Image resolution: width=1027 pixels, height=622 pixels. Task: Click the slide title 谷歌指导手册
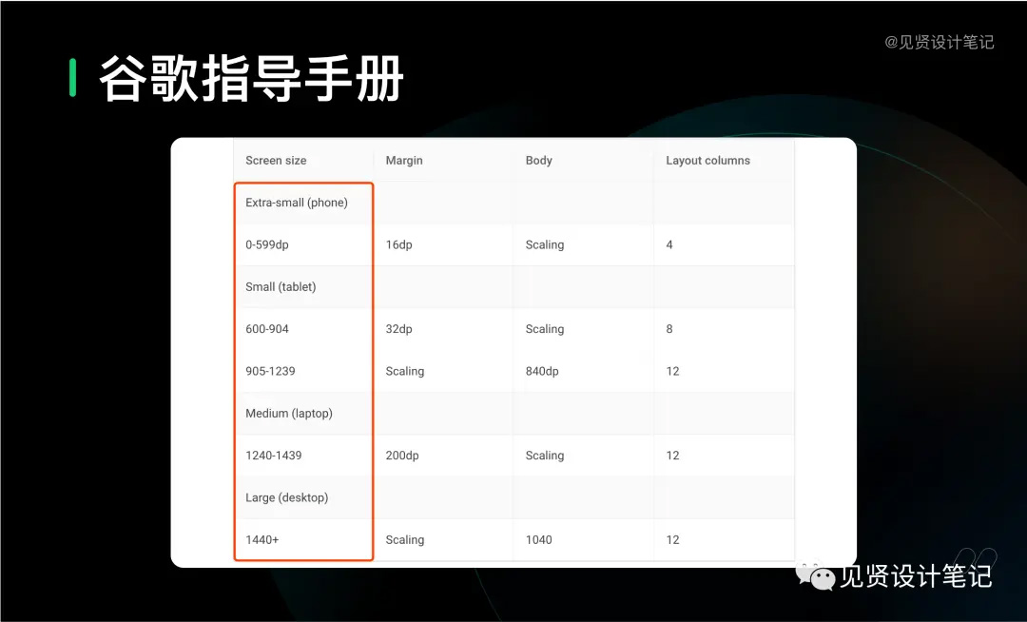pyautogui.click(x=251, y=79)
